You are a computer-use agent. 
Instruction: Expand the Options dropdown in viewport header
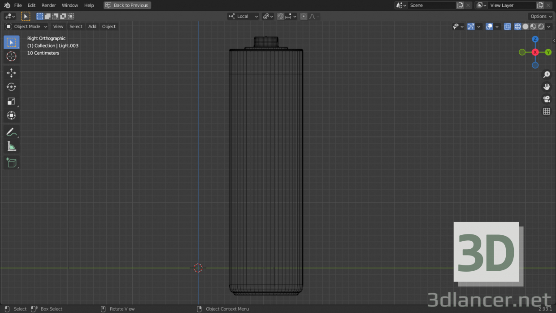pyautogui.click(x=540, y=16)
